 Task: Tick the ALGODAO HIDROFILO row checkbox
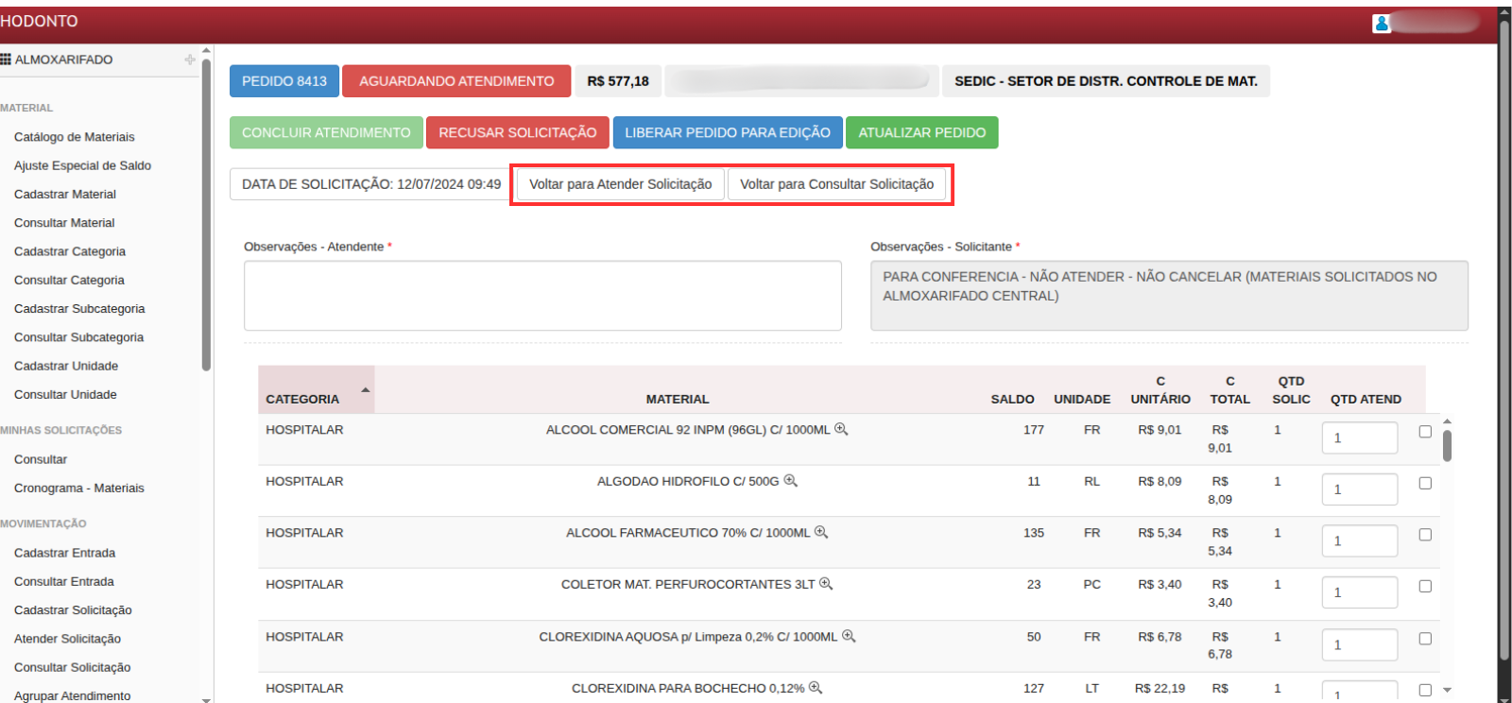coord(1424,484)
